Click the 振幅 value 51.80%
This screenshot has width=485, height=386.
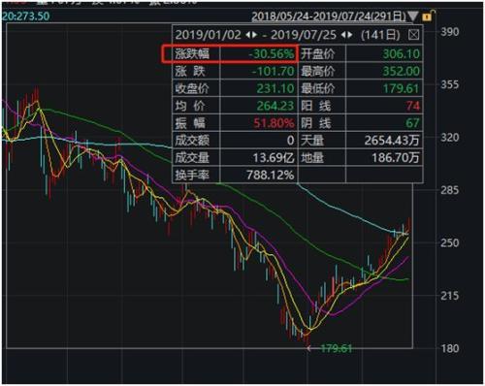(274, 123)
